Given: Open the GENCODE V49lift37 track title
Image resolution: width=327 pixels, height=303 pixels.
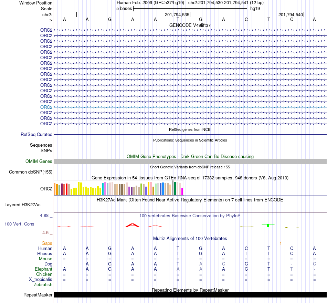Looking at the screenshot, I should click(x=190, y=25).
